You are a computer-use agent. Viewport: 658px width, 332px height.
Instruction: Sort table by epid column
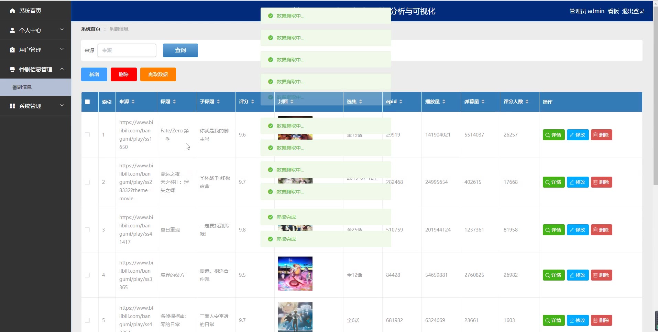pos(401,102)
